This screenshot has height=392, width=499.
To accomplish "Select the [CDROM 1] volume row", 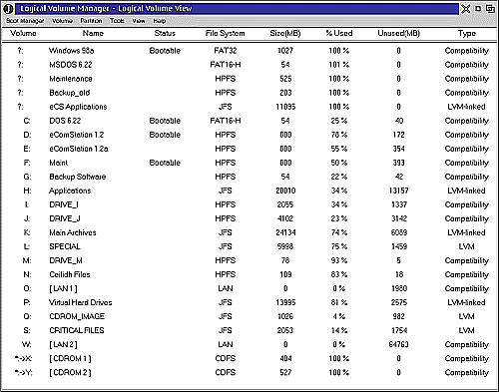I will pos(249,358).
